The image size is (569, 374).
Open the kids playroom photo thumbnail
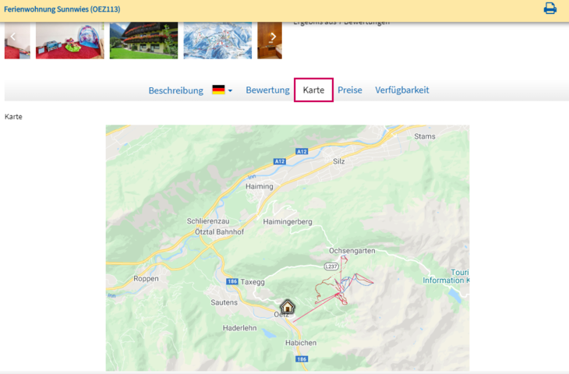[69, 40]
